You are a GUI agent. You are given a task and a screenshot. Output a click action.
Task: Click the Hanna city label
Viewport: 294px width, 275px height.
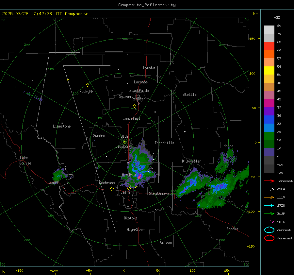point(228,146)
